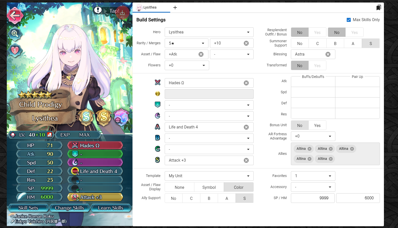Click the C passive skill icon
This screenshot has height=228, width=398.
(x=158, y=149)
